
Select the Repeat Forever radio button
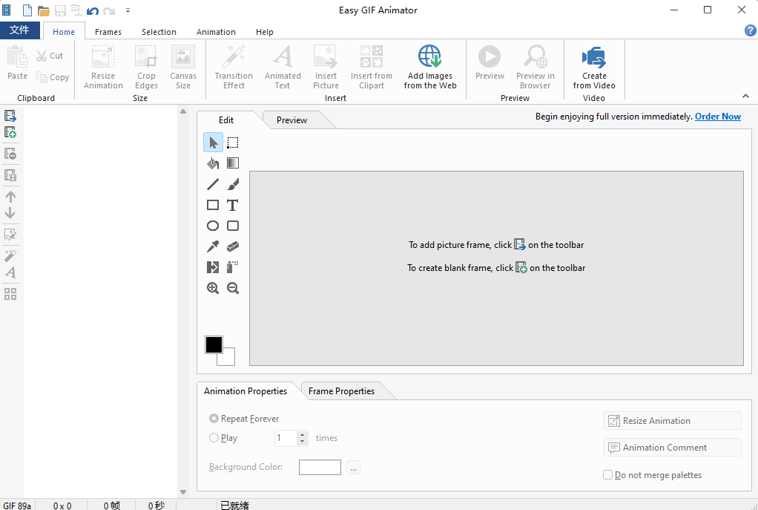[214, 419]
